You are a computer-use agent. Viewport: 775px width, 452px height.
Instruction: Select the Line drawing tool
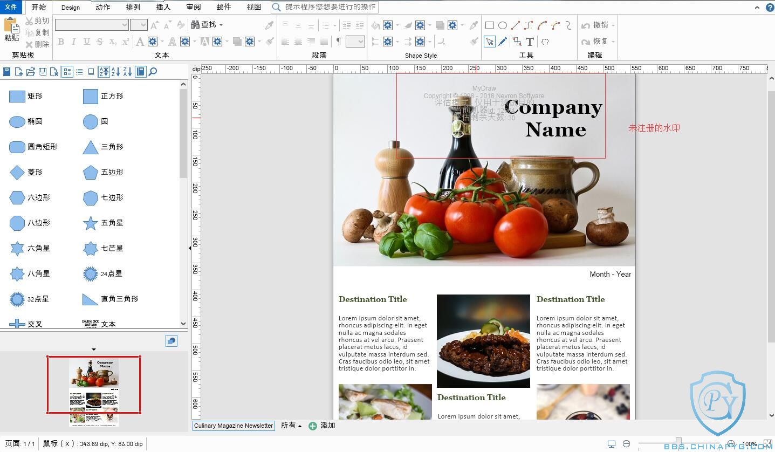[516, 25]
